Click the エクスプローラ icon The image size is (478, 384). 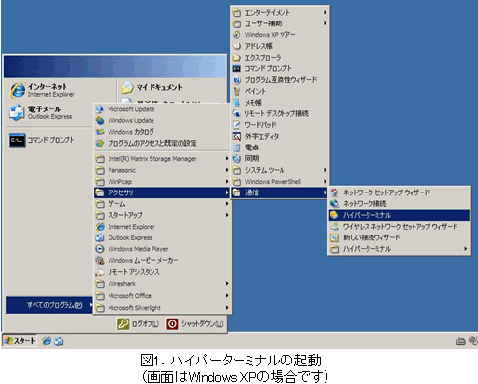point(237,58)
